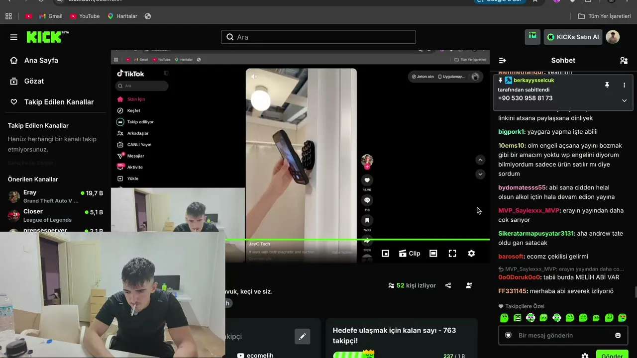Click the pencil edit button
637x358 pixels.
pos(302,337)
